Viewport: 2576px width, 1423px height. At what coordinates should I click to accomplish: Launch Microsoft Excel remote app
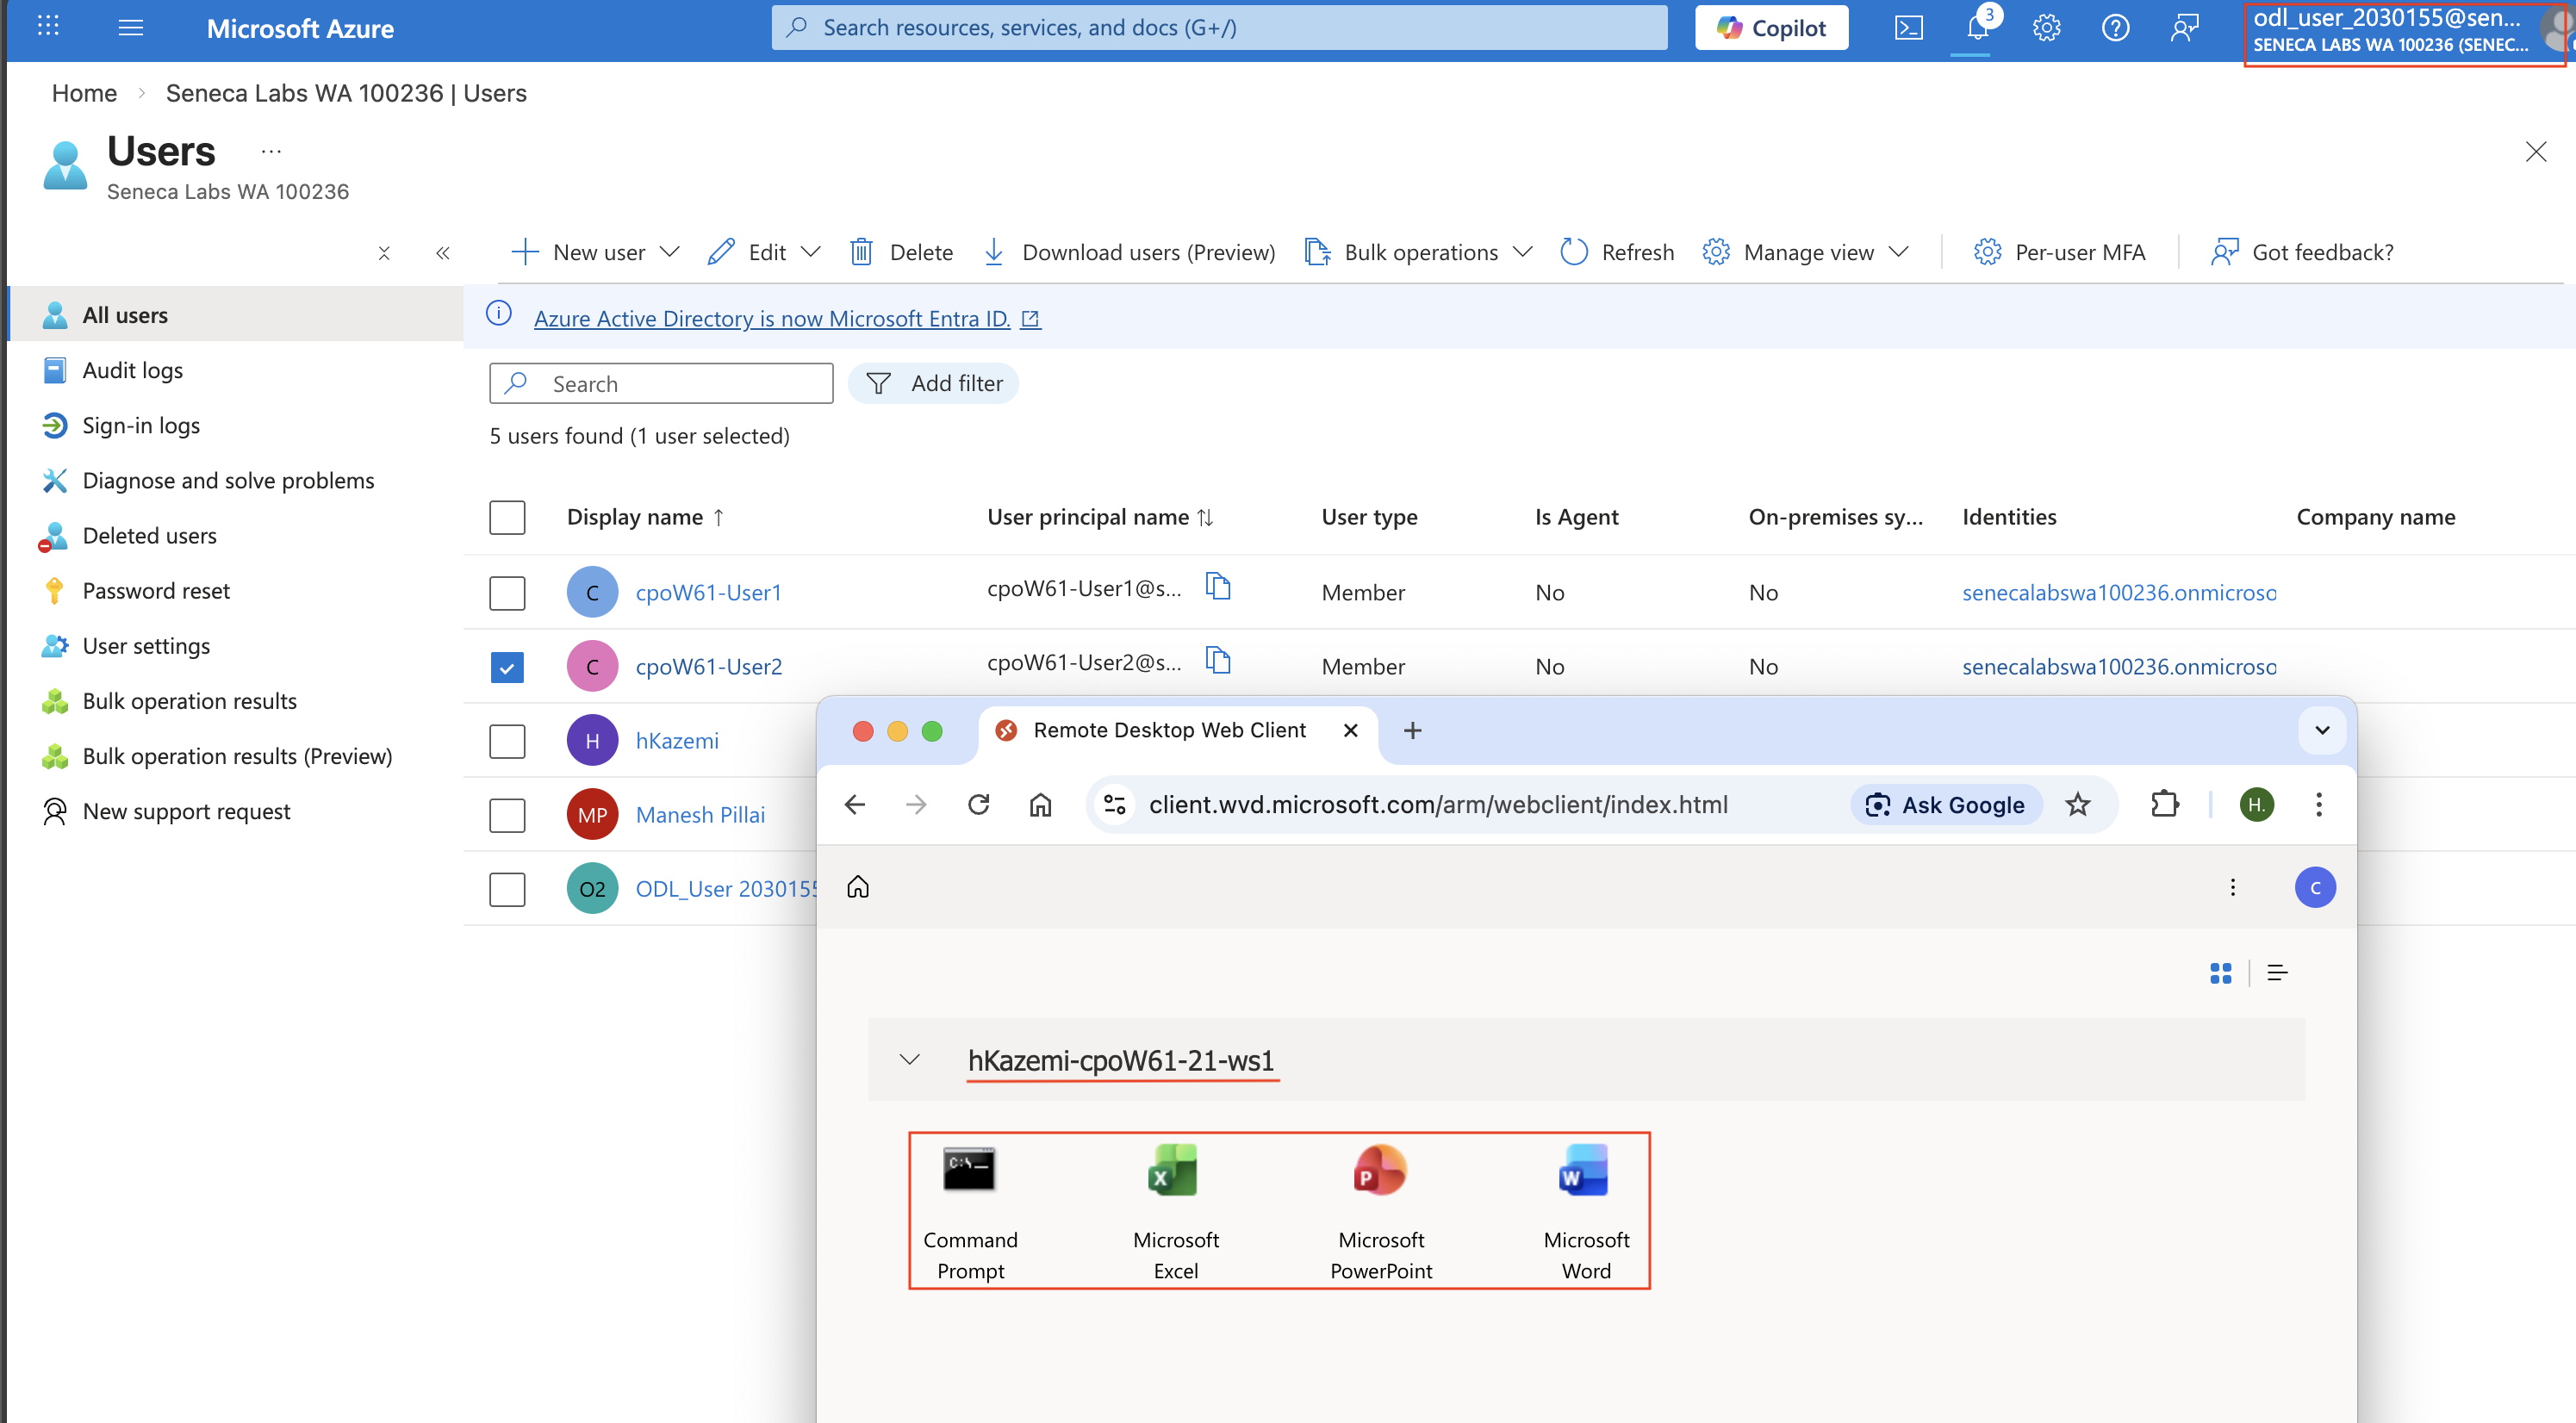[1175, 1212]
